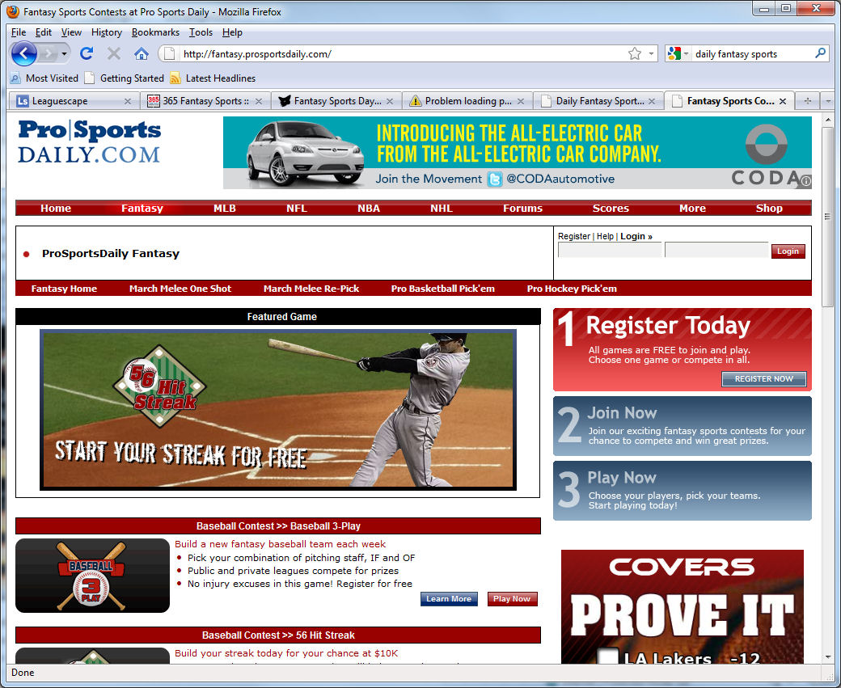Open the search engine selector dropdown
841x688 pixels.
point(678,53)
